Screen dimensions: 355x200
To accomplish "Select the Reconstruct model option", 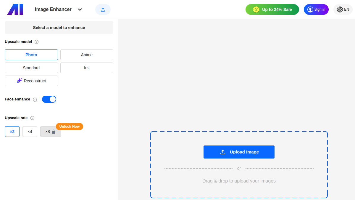I will pyautogui.click(x=31, y=81).
